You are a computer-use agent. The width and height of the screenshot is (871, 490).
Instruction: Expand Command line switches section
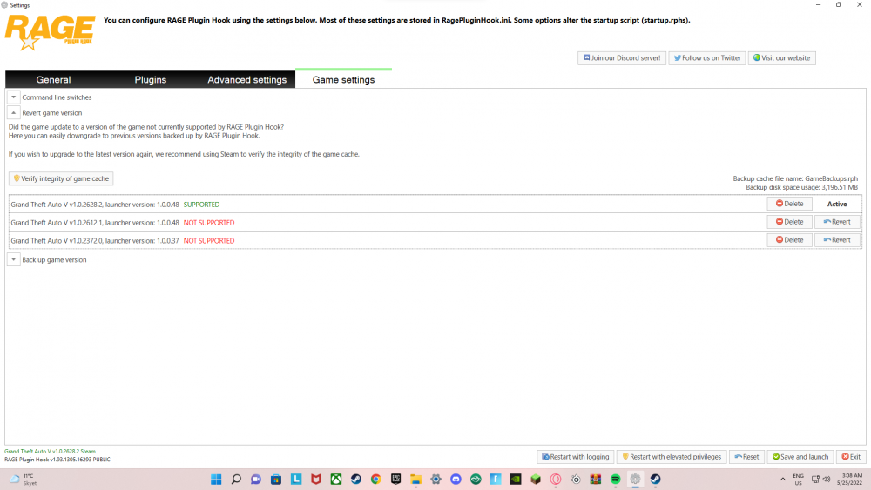click(x=13, y=97)
